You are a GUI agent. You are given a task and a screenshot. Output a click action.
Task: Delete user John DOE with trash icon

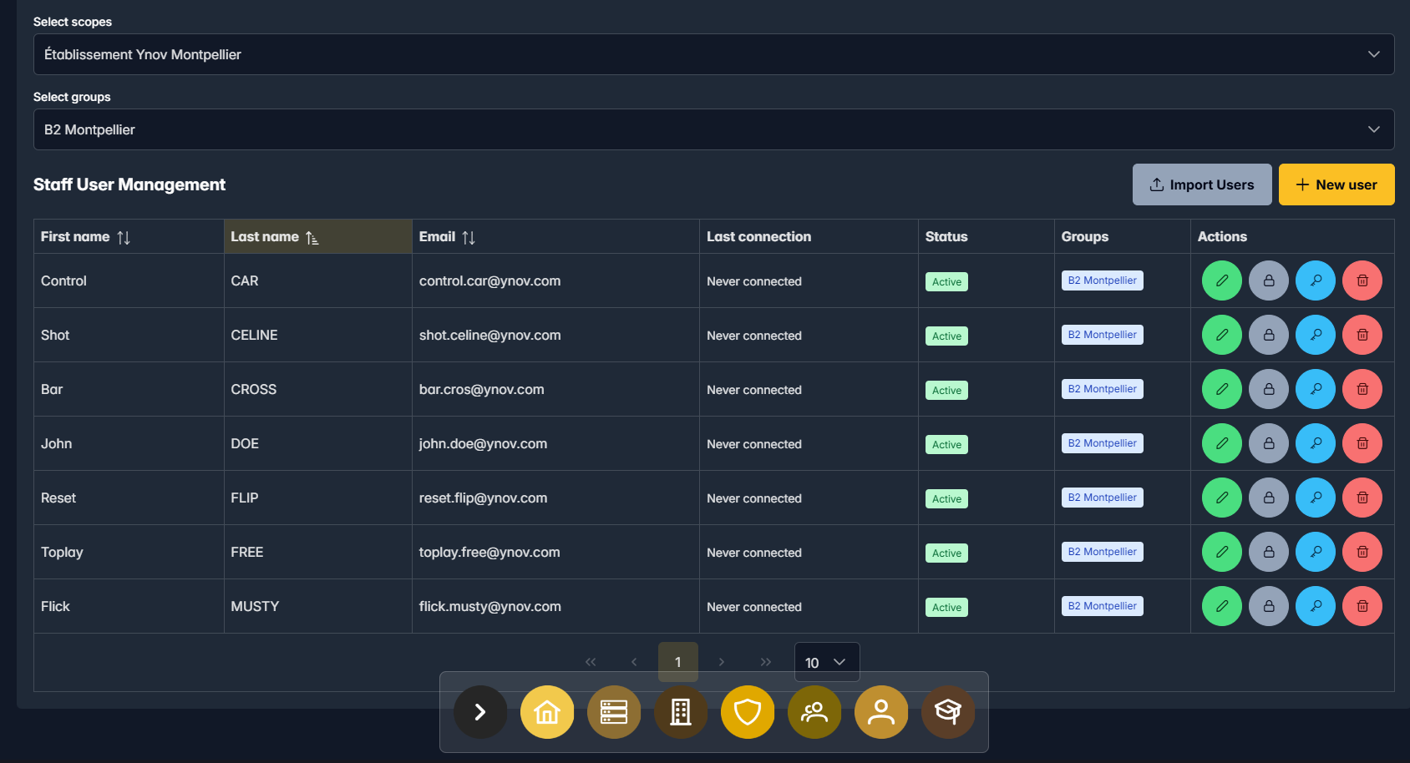pyautogui.click(x=1362, y=443)
